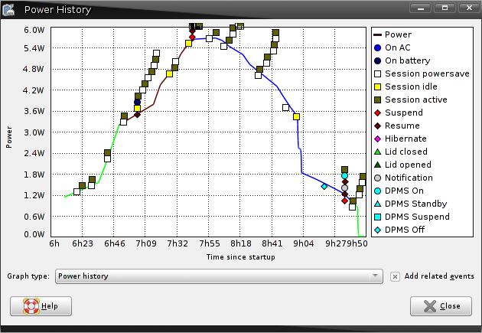Click the DPMS Off cyan diamond icon
This screenshot has width=482, height=333.
coord(377,230)
